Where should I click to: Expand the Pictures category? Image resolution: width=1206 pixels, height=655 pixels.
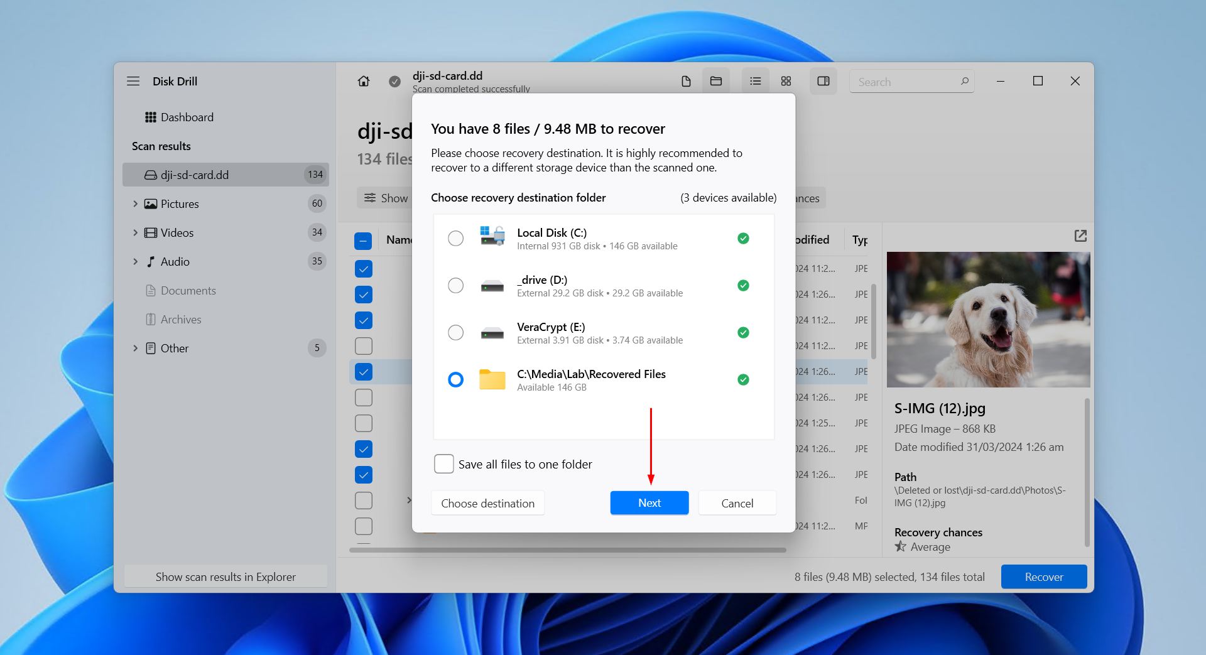click(x=135, y=203)
